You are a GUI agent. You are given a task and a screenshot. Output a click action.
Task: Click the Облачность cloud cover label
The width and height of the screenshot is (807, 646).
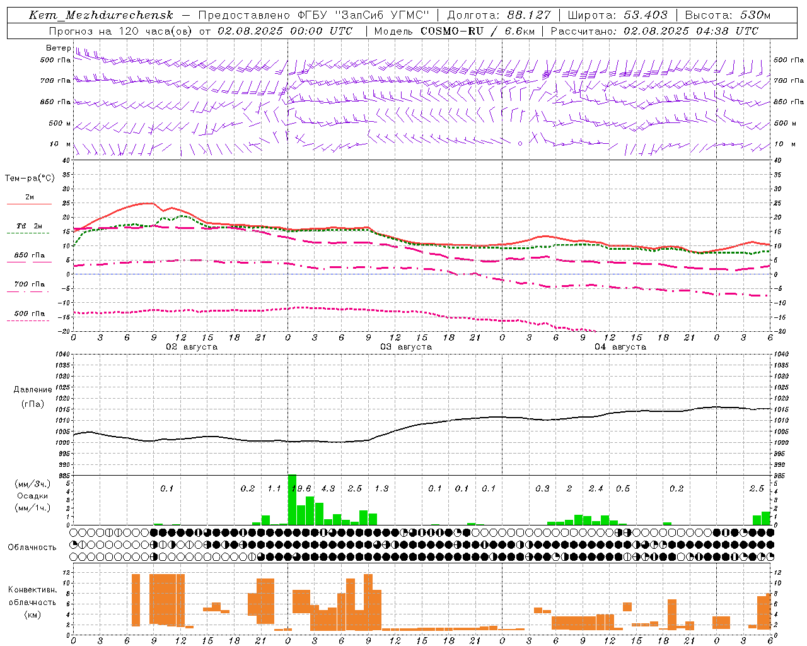pos(32,548)
